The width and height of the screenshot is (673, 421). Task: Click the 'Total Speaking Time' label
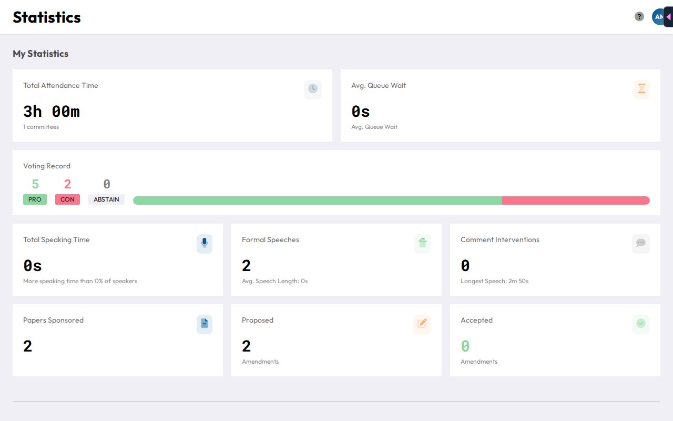pos(56,239)
